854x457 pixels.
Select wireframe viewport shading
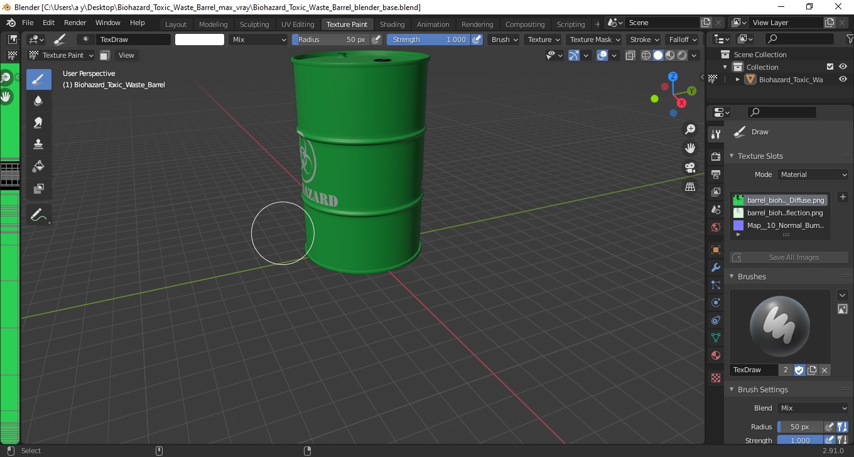point(646,55)
